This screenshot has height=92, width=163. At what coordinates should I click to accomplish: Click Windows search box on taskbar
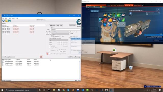click(21, 90)
